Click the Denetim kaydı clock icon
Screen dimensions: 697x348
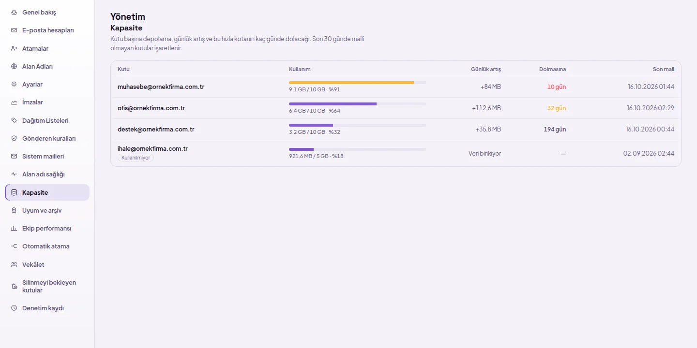point(14,308)
